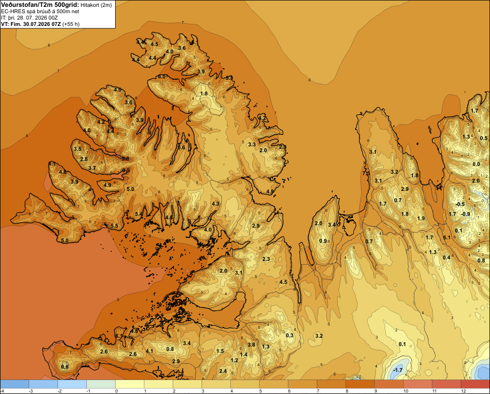Image resolution: width=490 pixels, height=394 pixels.
Task: Select the pale green legend swatch between -1 and 0
Action: pyautogui.click(x=101, y=384)
